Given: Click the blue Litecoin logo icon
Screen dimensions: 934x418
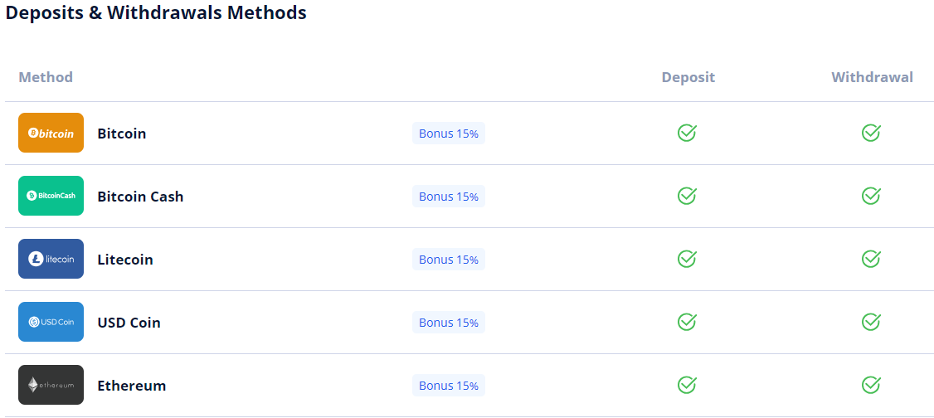Looking at the screenshot, I should click(51, 259).
